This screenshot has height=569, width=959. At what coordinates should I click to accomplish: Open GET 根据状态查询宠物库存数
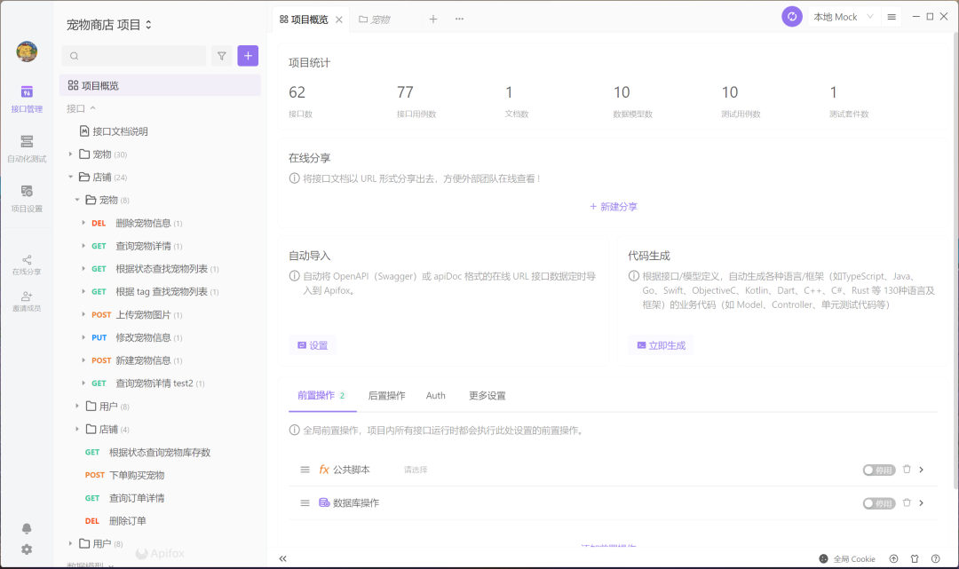coord(147,452)
